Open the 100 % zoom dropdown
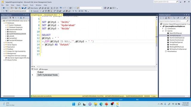Screen dimensions: 191x107 tap(37, 67)
